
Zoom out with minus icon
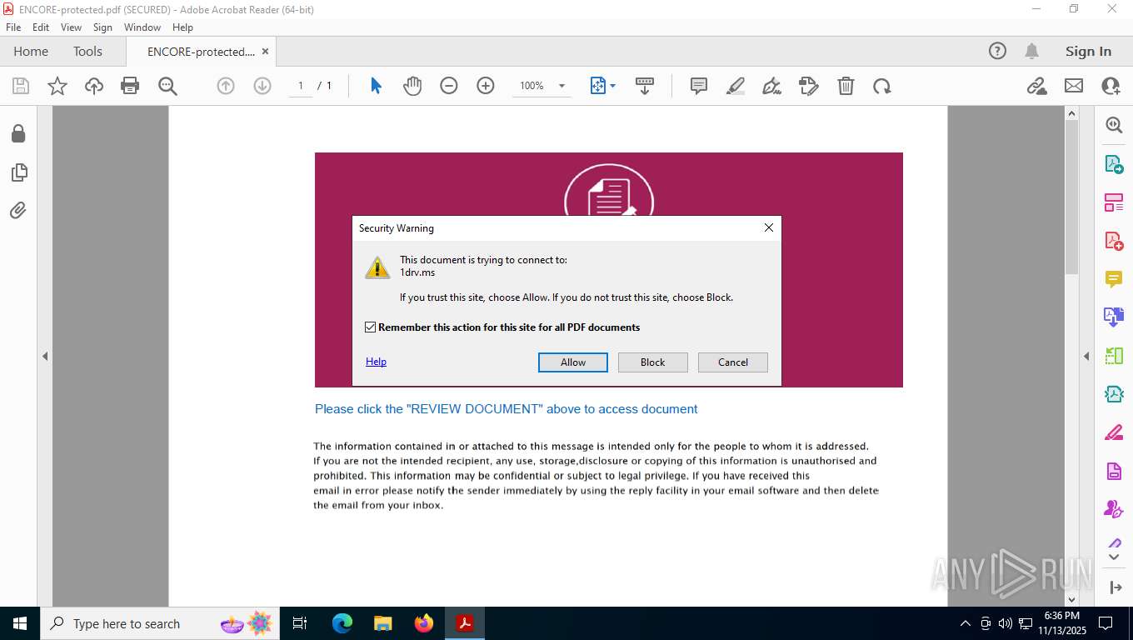click(x=449, y=86)
